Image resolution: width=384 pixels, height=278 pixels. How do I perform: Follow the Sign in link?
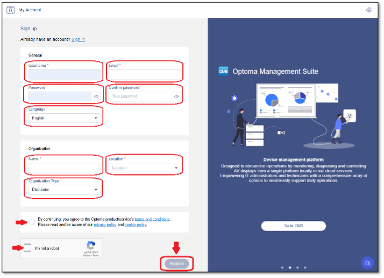click(78, 39)
